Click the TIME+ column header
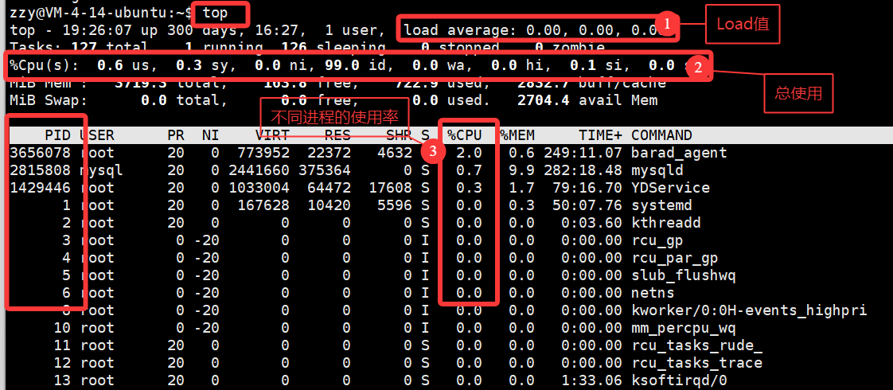Screen dimensions: 893x390 (600, 135)
